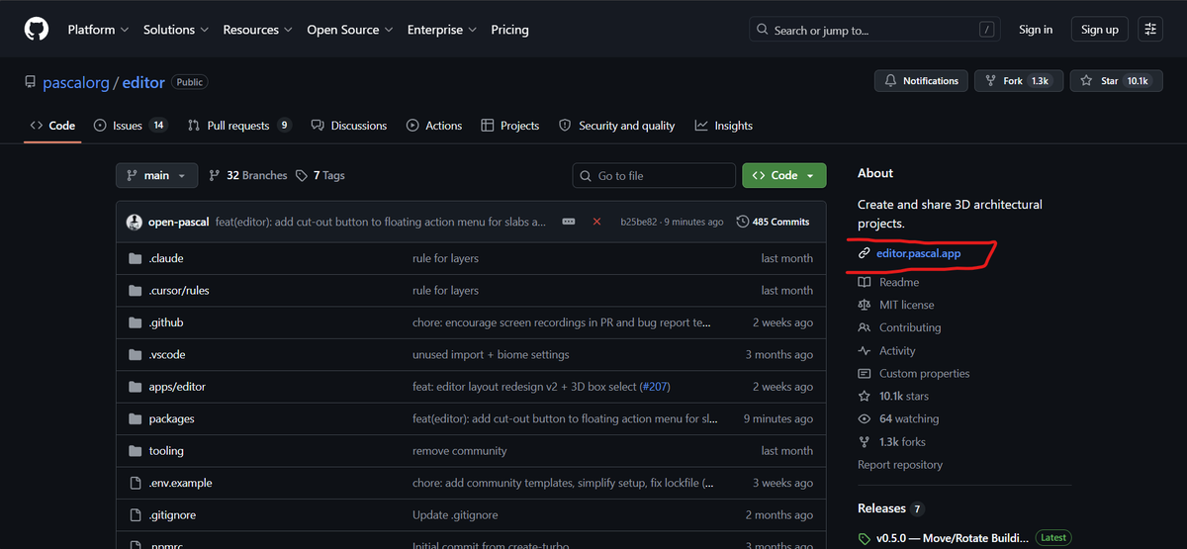1187x549 pixels.
Task: Open the .github folder
Action: click(x=166, y=322)
